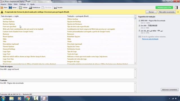
Task: Click the network signal tray icon
Action: click(173, 98)
